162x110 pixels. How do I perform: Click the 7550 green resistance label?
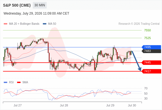tap(147, 30)
